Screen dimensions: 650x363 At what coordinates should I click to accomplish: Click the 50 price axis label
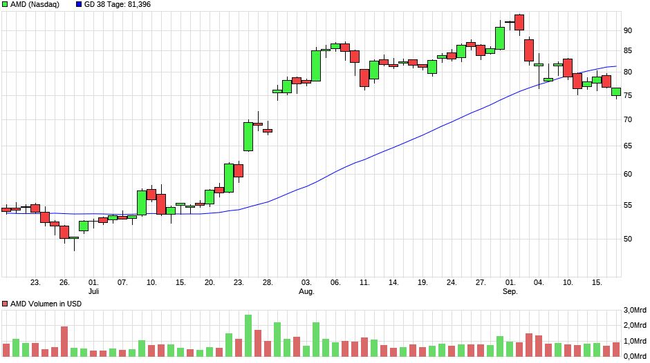click(x=628, y=239)
